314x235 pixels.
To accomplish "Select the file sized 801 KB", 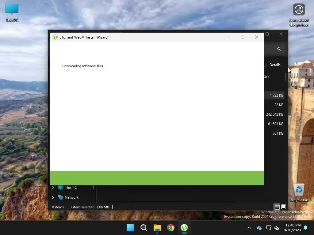I will coord(278,133).
